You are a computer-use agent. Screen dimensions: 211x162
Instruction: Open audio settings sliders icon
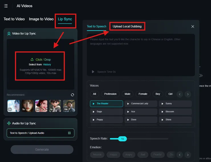click(x=69, y=133)
